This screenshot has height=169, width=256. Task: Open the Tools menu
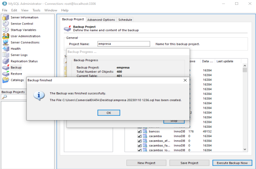[36, 10]
